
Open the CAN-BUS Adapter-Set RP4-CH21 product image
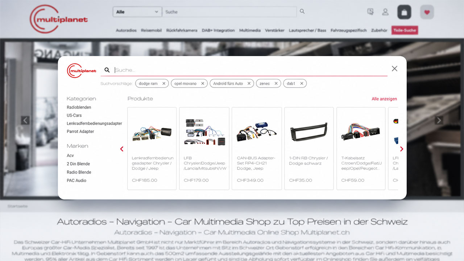257,132
